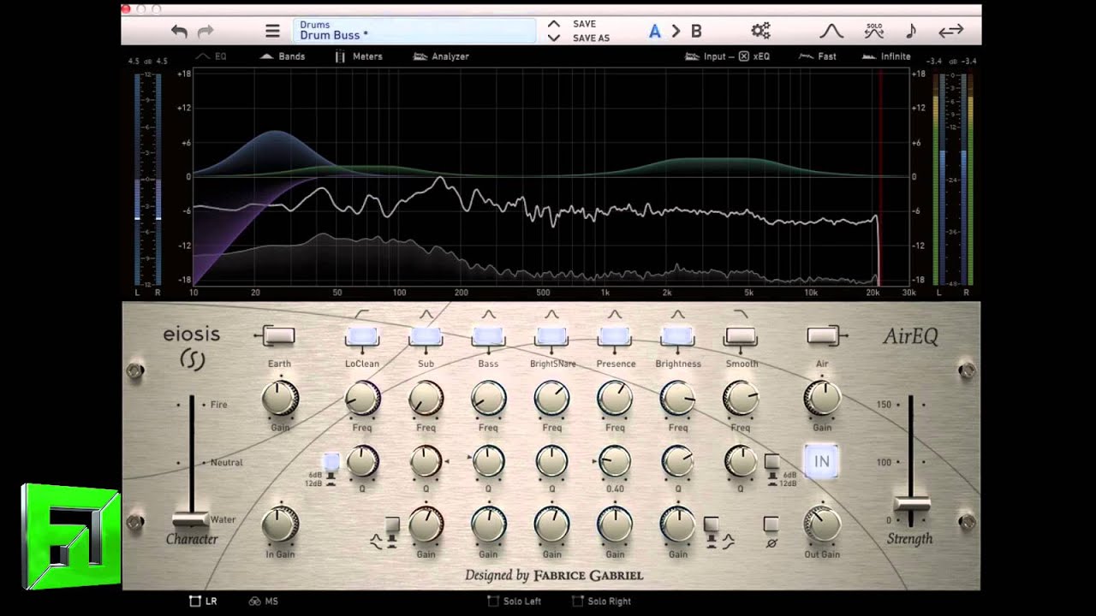Toggle the Presence band switch
Image resolution: width=1096 pixels, height=616 pixels.
(x=615, y=336)
